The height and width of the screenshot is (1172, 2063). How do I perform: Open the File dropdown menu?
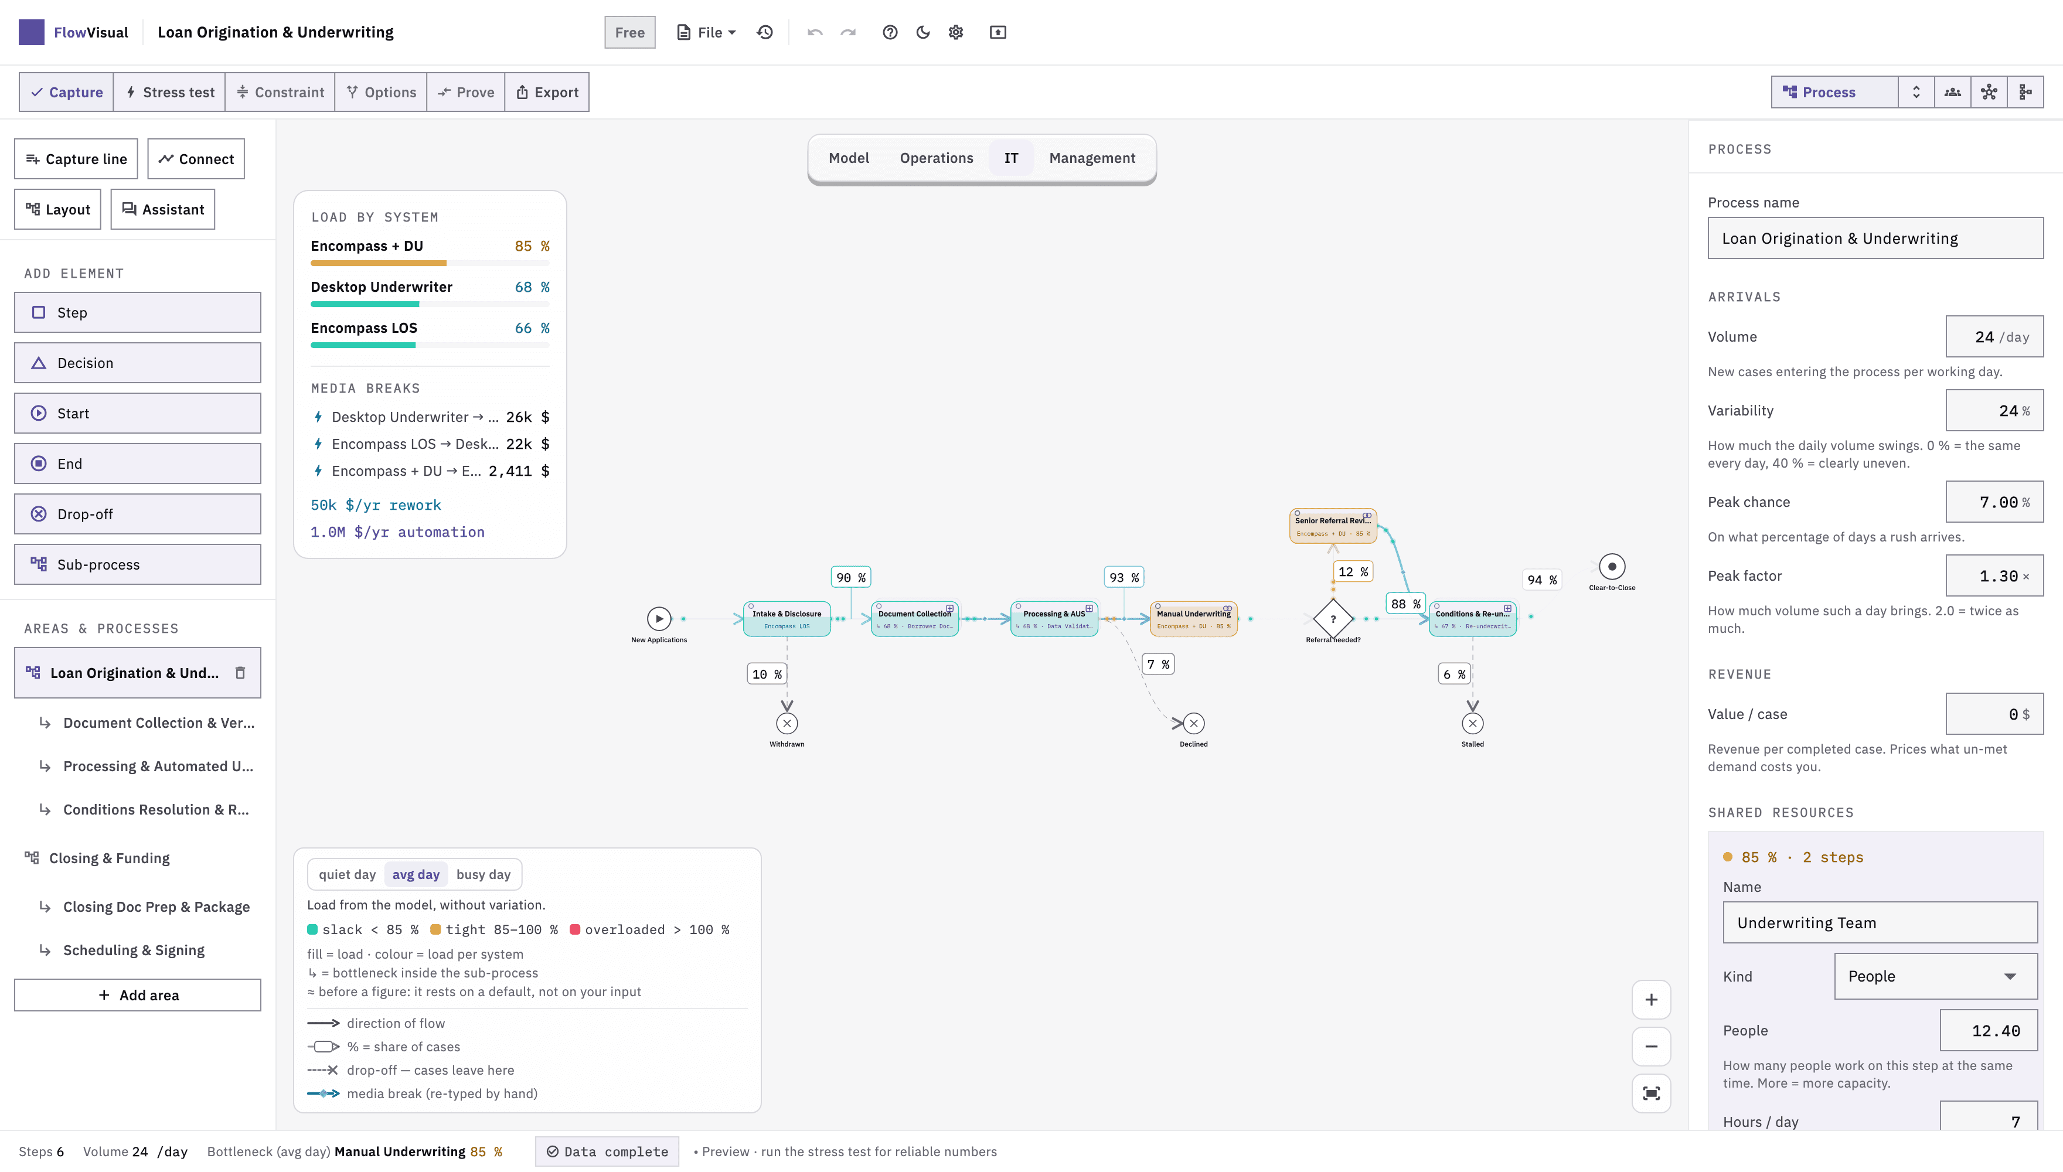coord(706,32)
